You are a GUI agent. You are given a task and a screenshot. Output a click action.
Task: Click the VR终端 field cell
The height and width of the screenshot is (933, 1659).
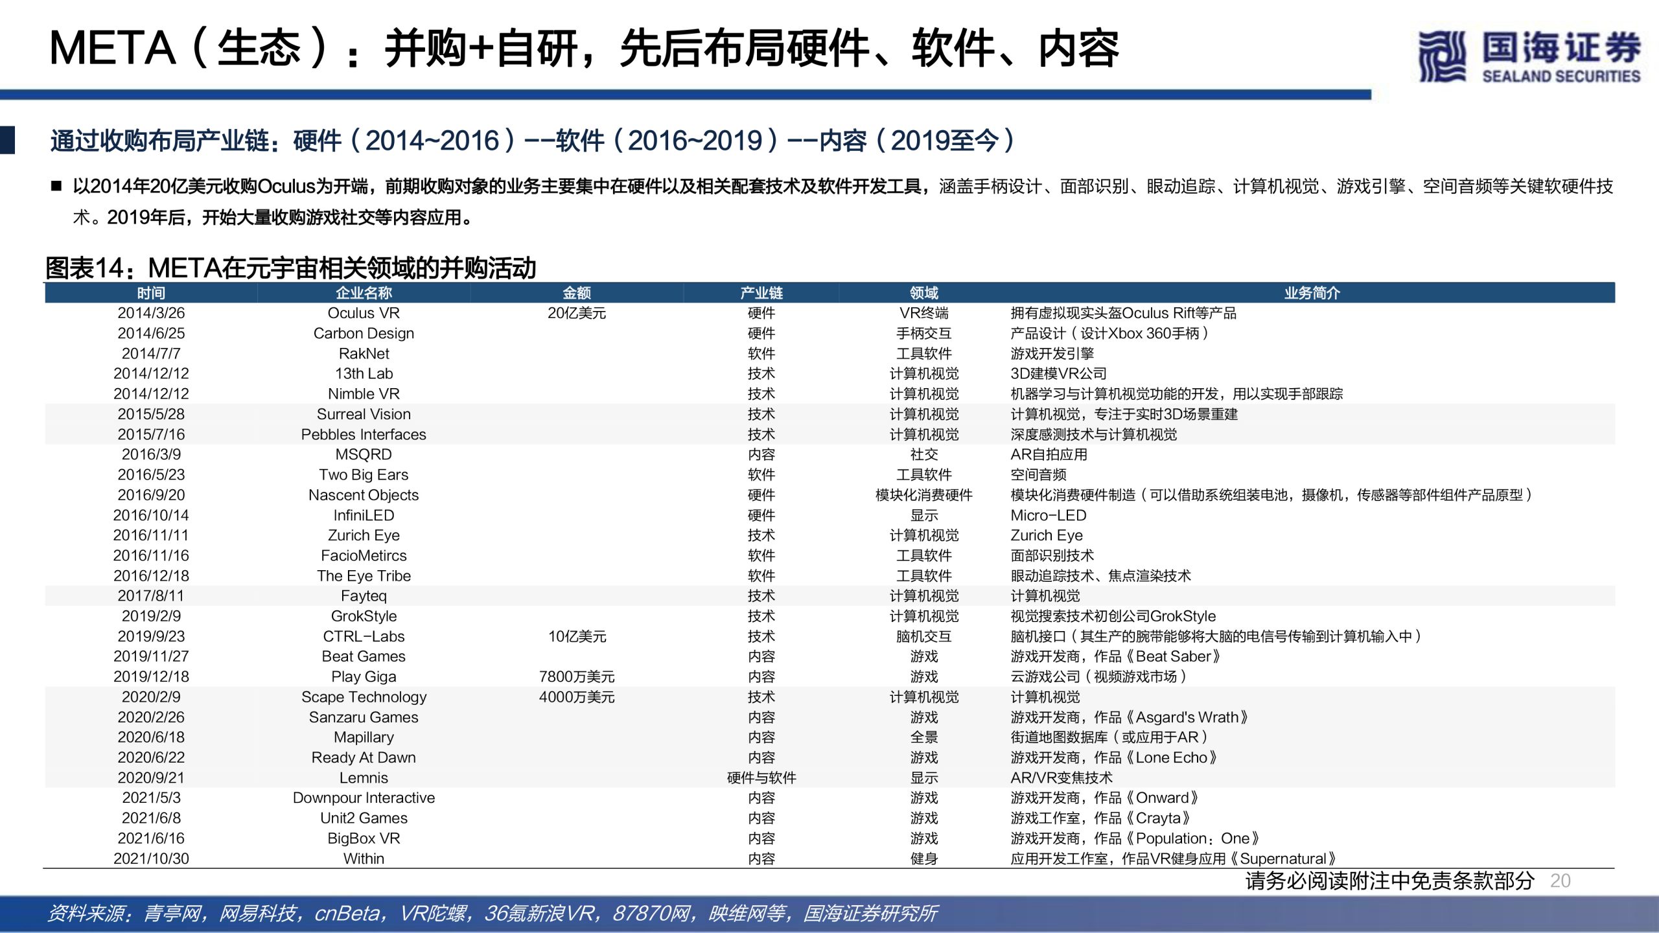924,313
